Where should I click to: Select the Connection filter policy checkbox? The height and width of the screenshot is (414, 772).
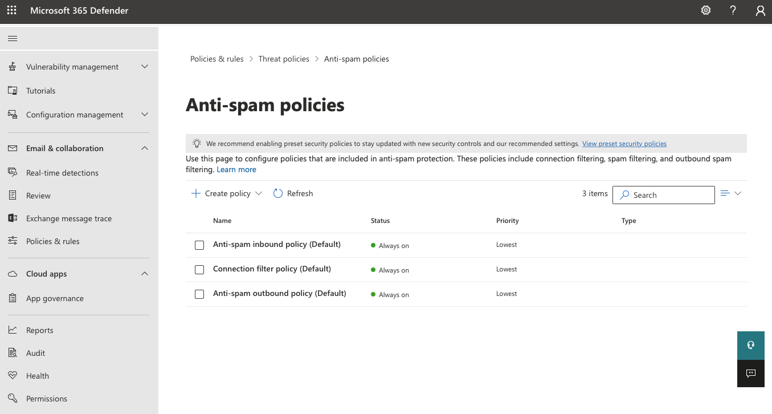point(199,270)
